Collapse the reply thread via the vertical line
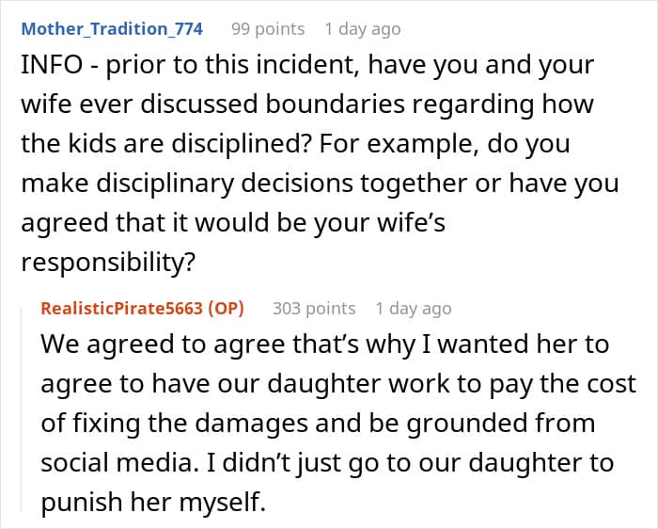Image resolution: width=658 pixels, height=529 pixels. coord(23,409)
